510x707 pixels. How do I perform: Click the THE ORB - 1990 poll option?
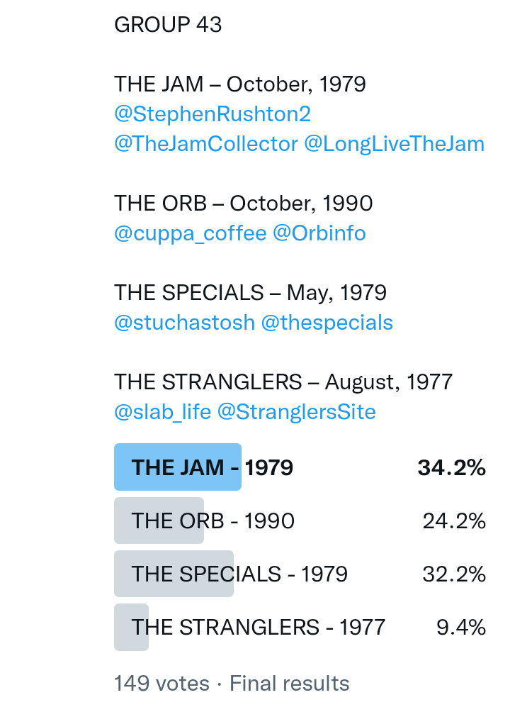click(212, 521)
